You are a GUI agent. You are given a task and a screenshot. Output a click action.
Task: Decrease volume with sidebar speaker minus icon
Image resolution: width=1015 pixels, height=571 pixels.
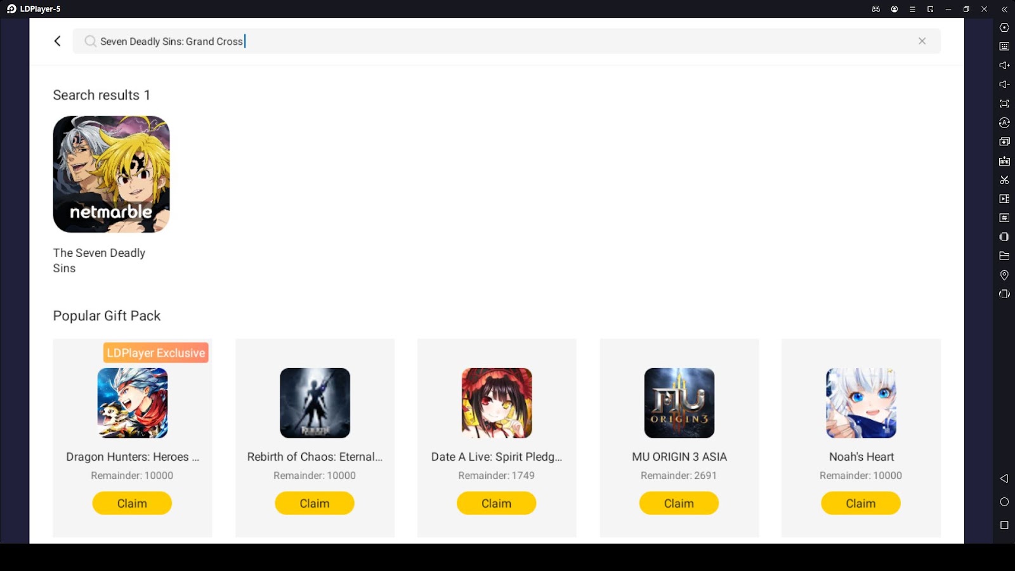point(1004,84)
